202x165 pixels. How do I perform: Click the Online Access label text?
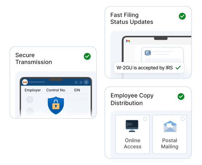coord(133,143)
